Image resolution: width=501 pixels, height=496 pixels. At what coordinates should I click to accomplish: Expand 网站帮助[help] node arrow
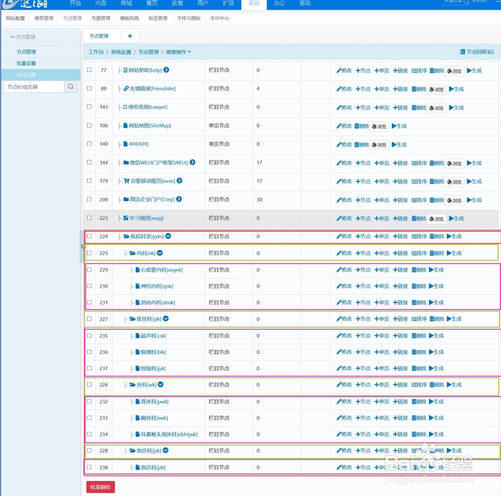[x=166, y=70]
